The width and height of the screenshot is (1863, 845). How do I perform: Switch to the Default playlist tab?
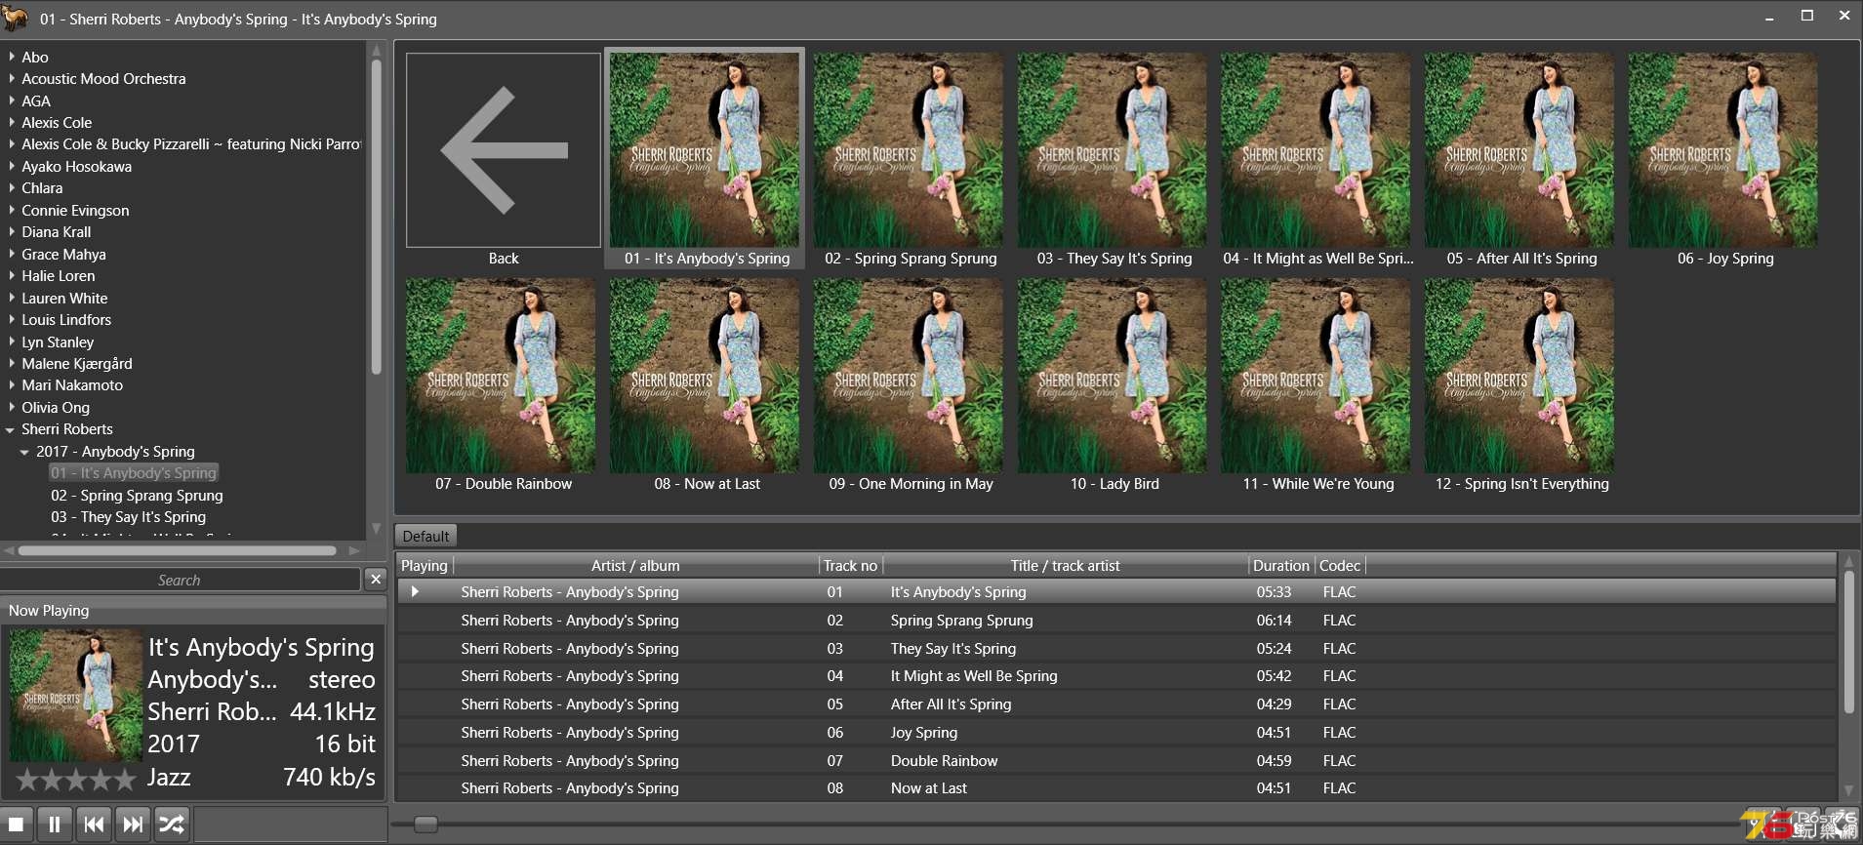pos(425,536)
